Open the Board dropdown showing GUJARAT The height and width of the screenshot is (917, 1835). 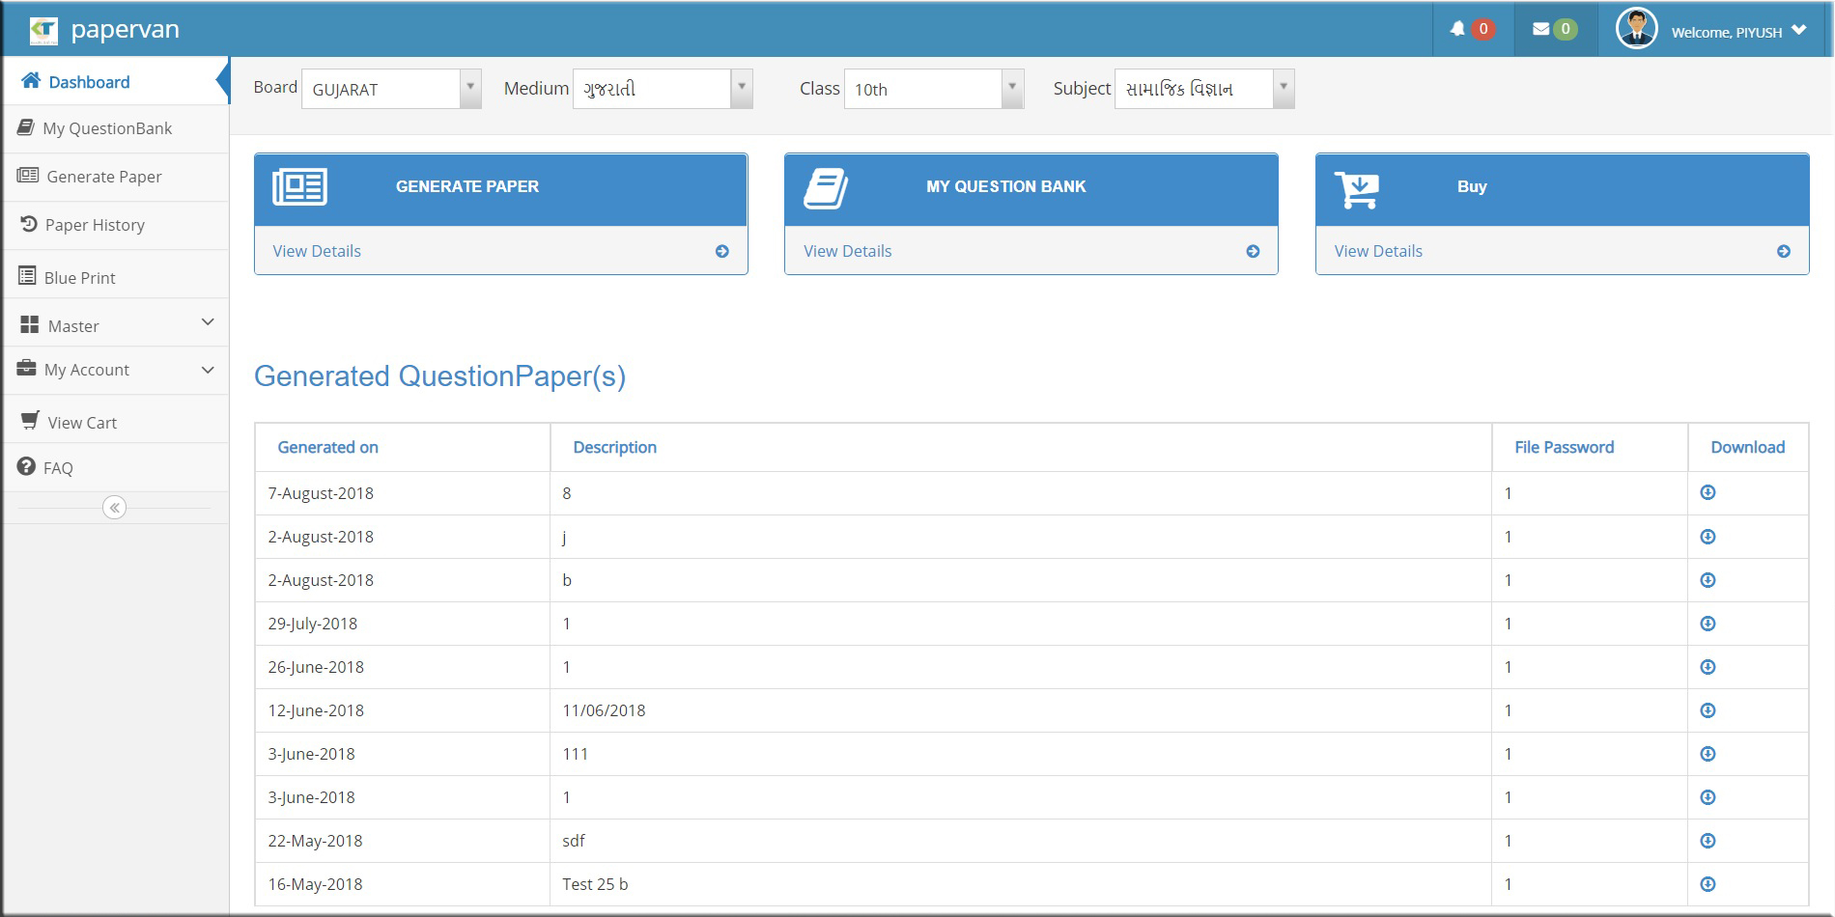tap(391, 90)
